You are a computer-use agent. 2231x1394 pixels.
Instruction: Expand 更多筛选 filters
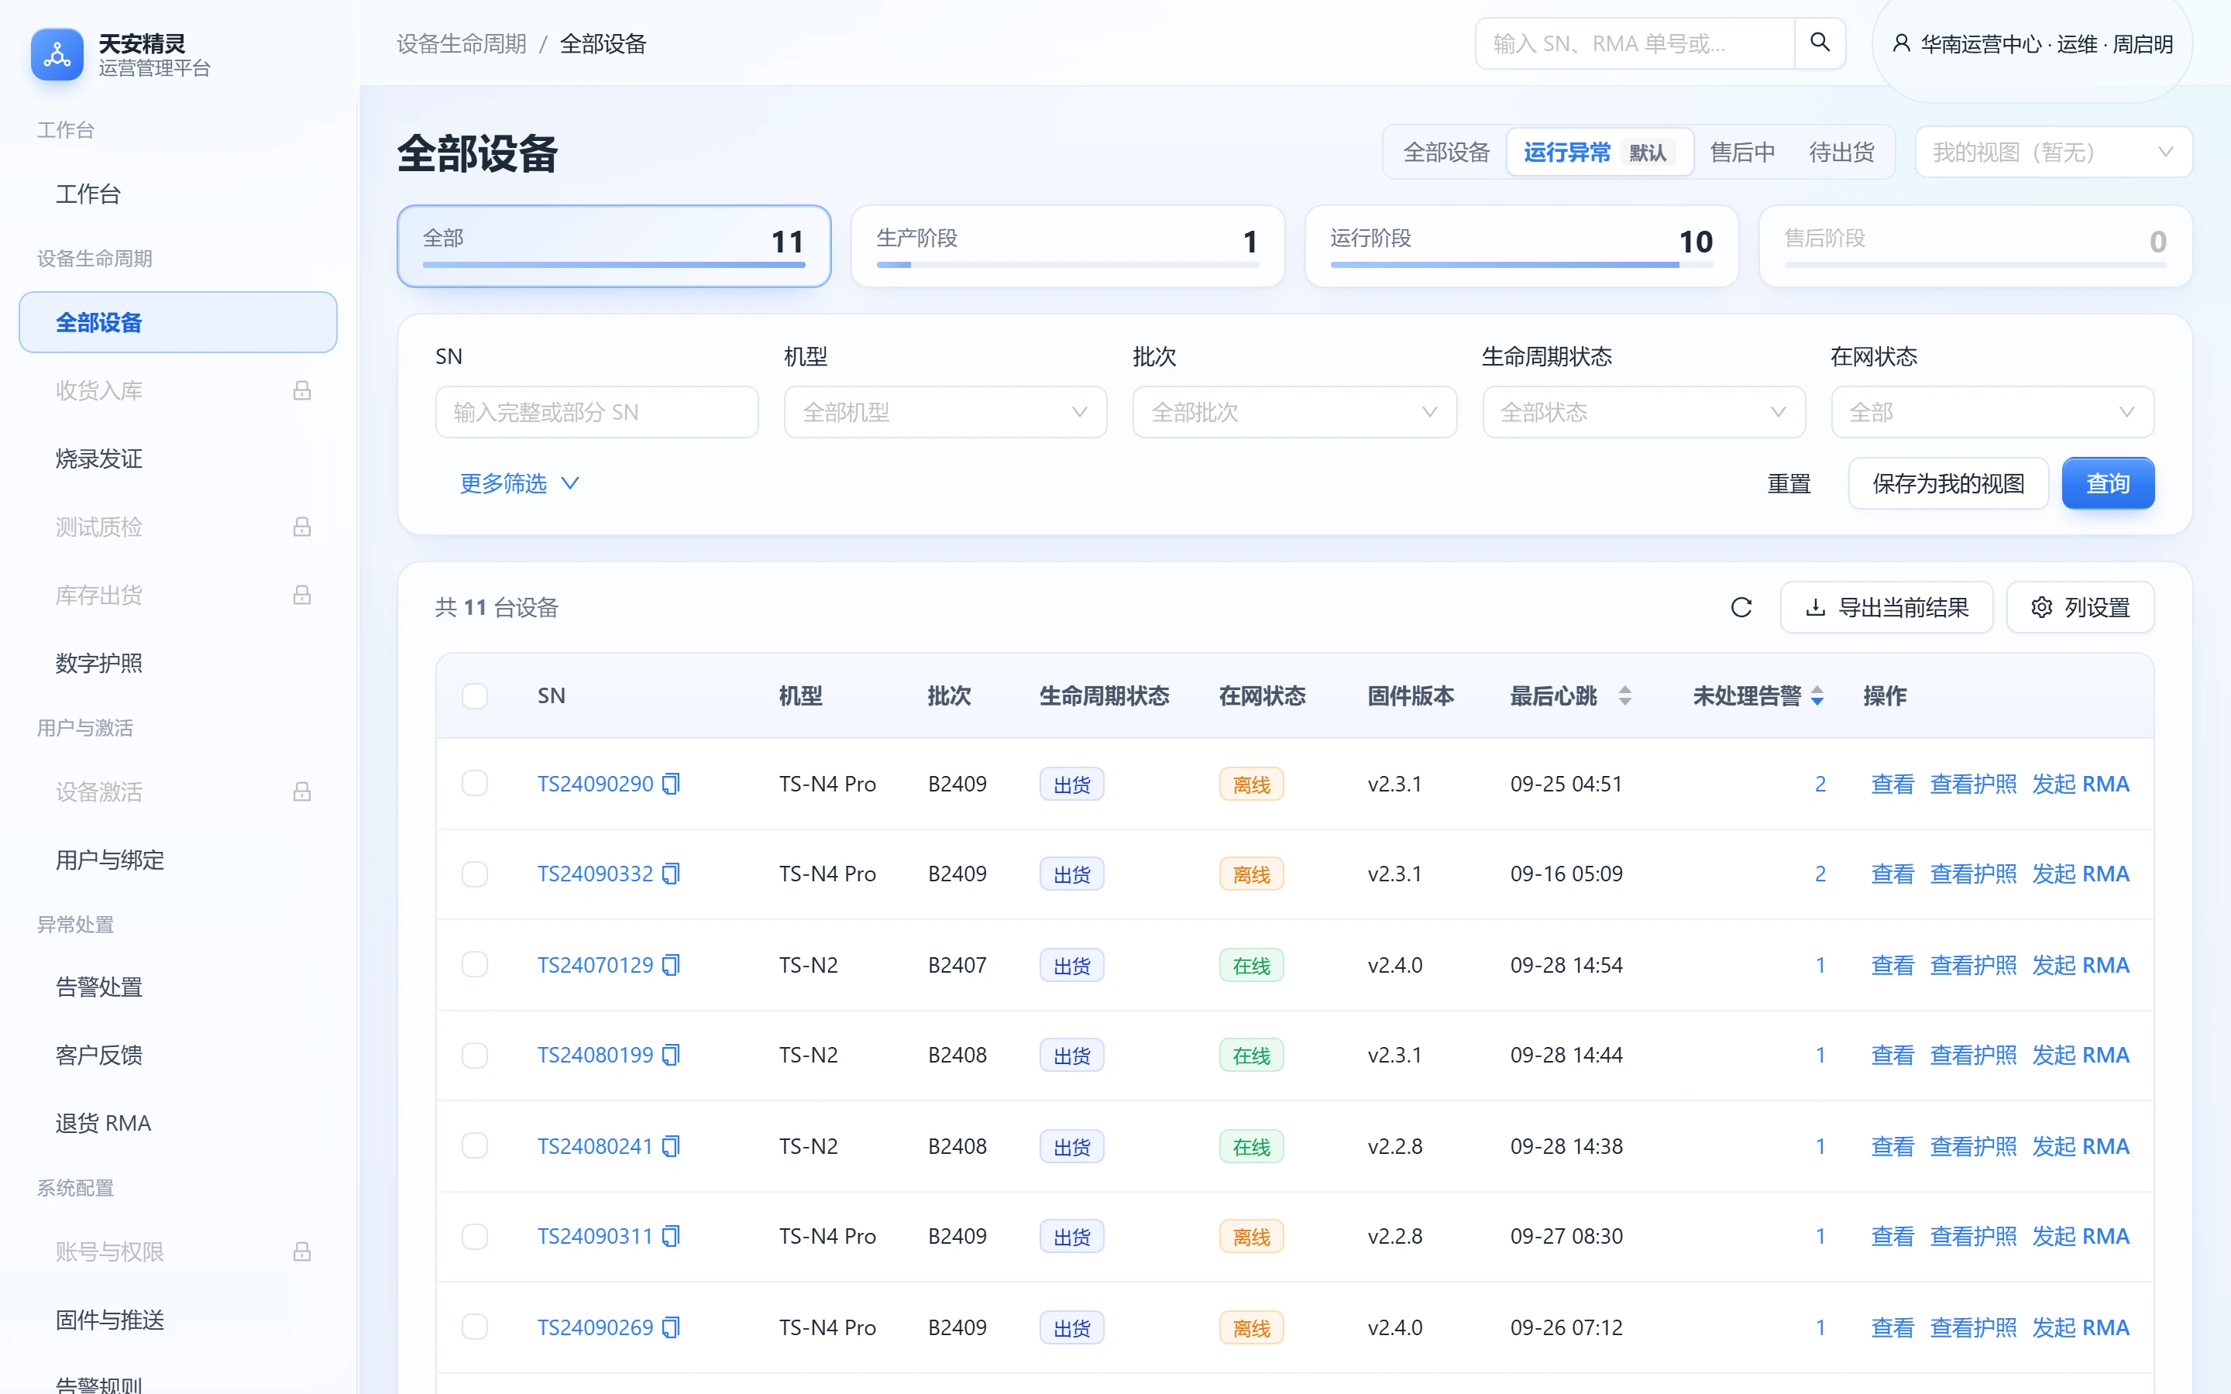coord(519,483)
